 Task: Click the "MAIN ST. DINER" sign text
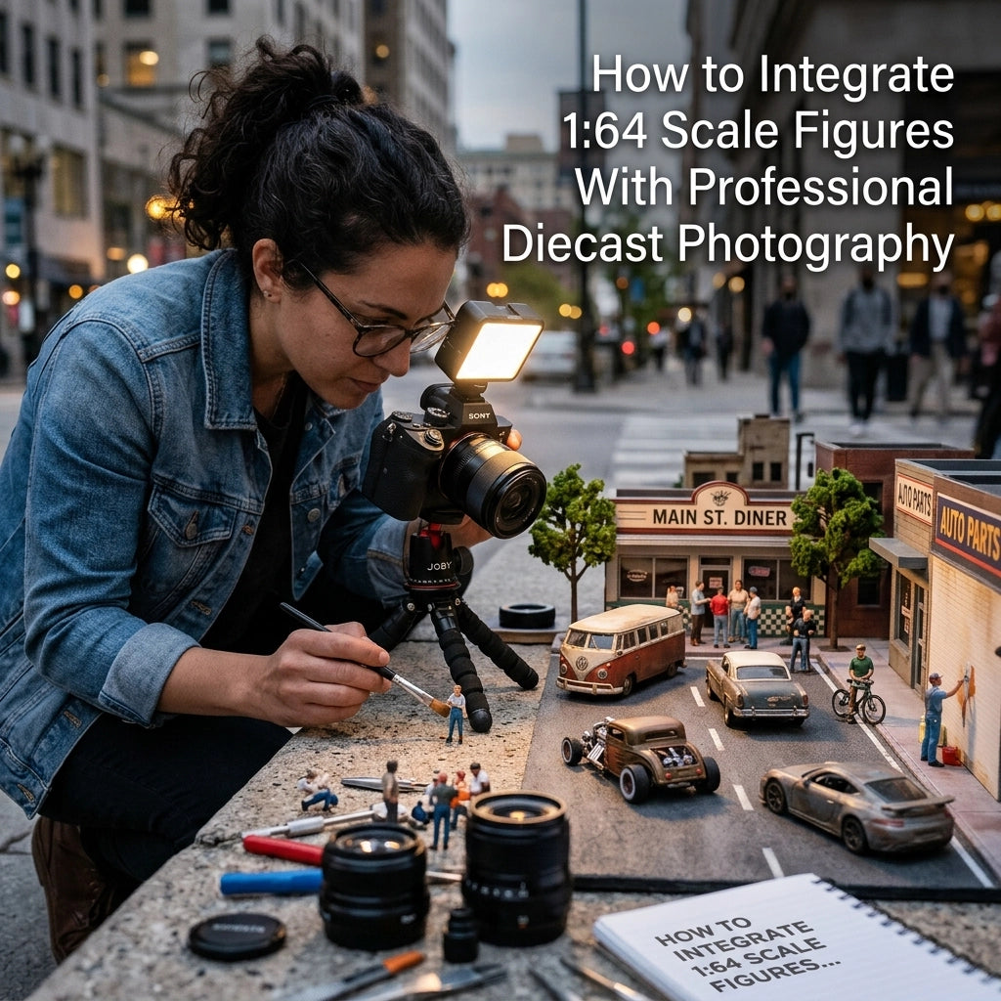(x=720, y=517)
